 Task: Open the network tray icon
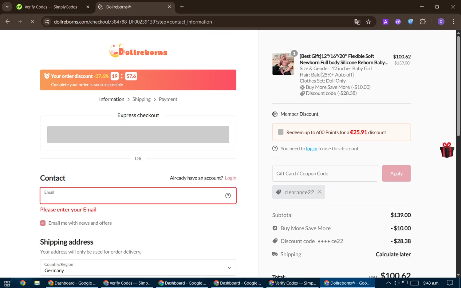point(405,283)
